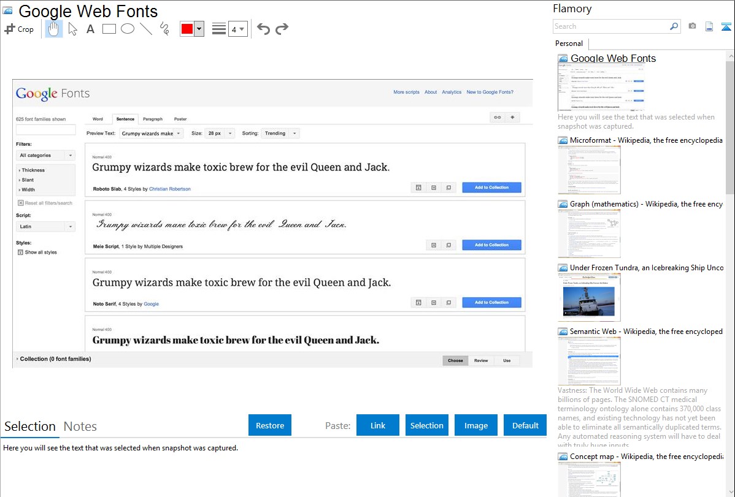
Task: Click the Reset all filters/search icon
Action: (x=21, y=203)
